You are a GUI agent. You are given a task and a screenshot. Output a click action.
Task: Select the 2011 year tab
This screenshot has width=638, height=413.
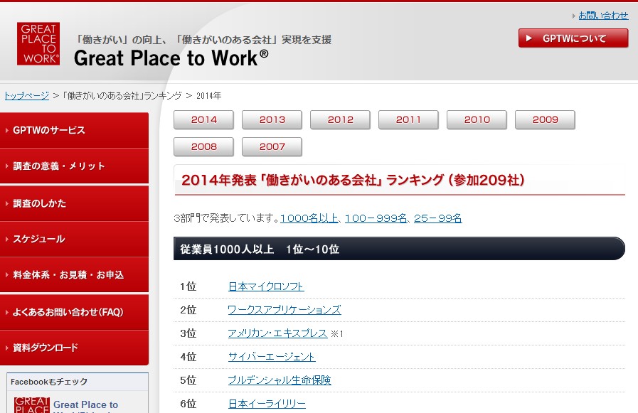pos(408,119)
